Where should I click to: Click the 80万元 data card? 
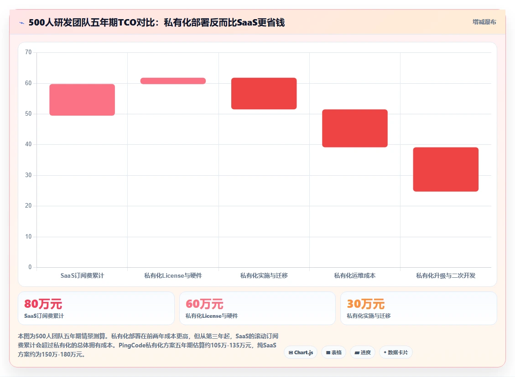click(96, 308)
